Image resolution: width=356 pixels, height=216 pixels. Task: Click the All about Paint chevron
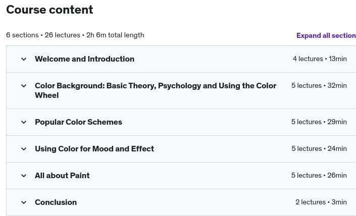pos(23,176)
